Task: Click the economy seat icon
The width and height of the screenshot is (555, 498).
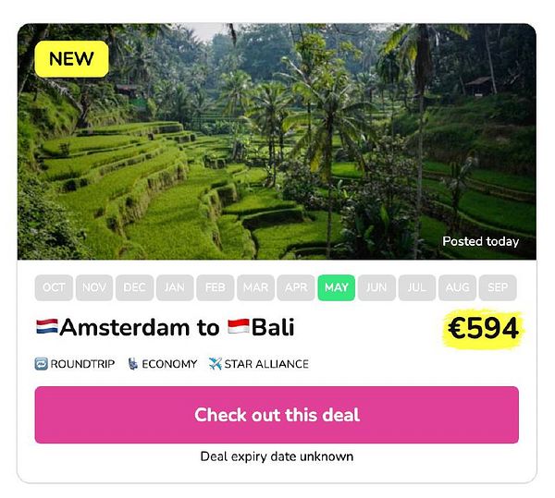Action: (x=132, y=364)
